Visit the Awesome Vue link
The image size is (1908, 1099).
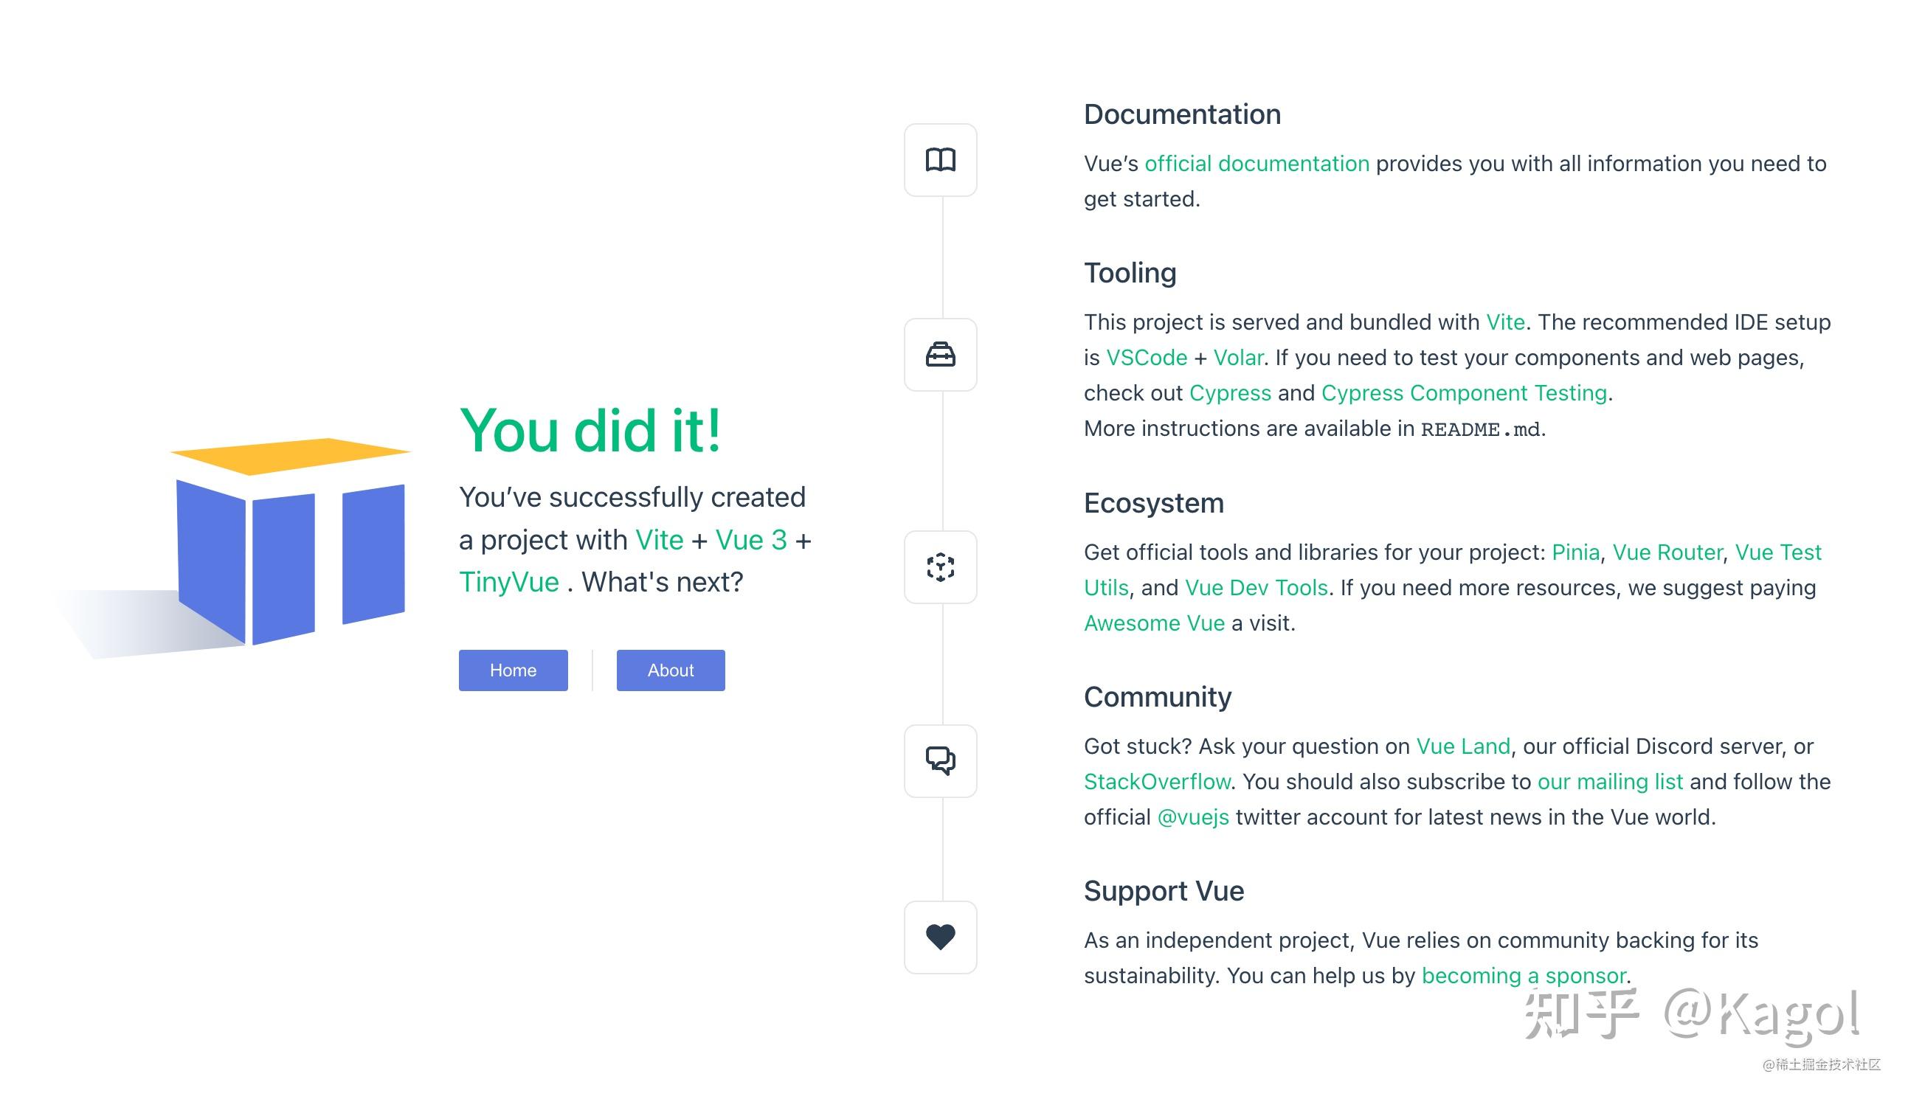click(x=1154, y=623)
